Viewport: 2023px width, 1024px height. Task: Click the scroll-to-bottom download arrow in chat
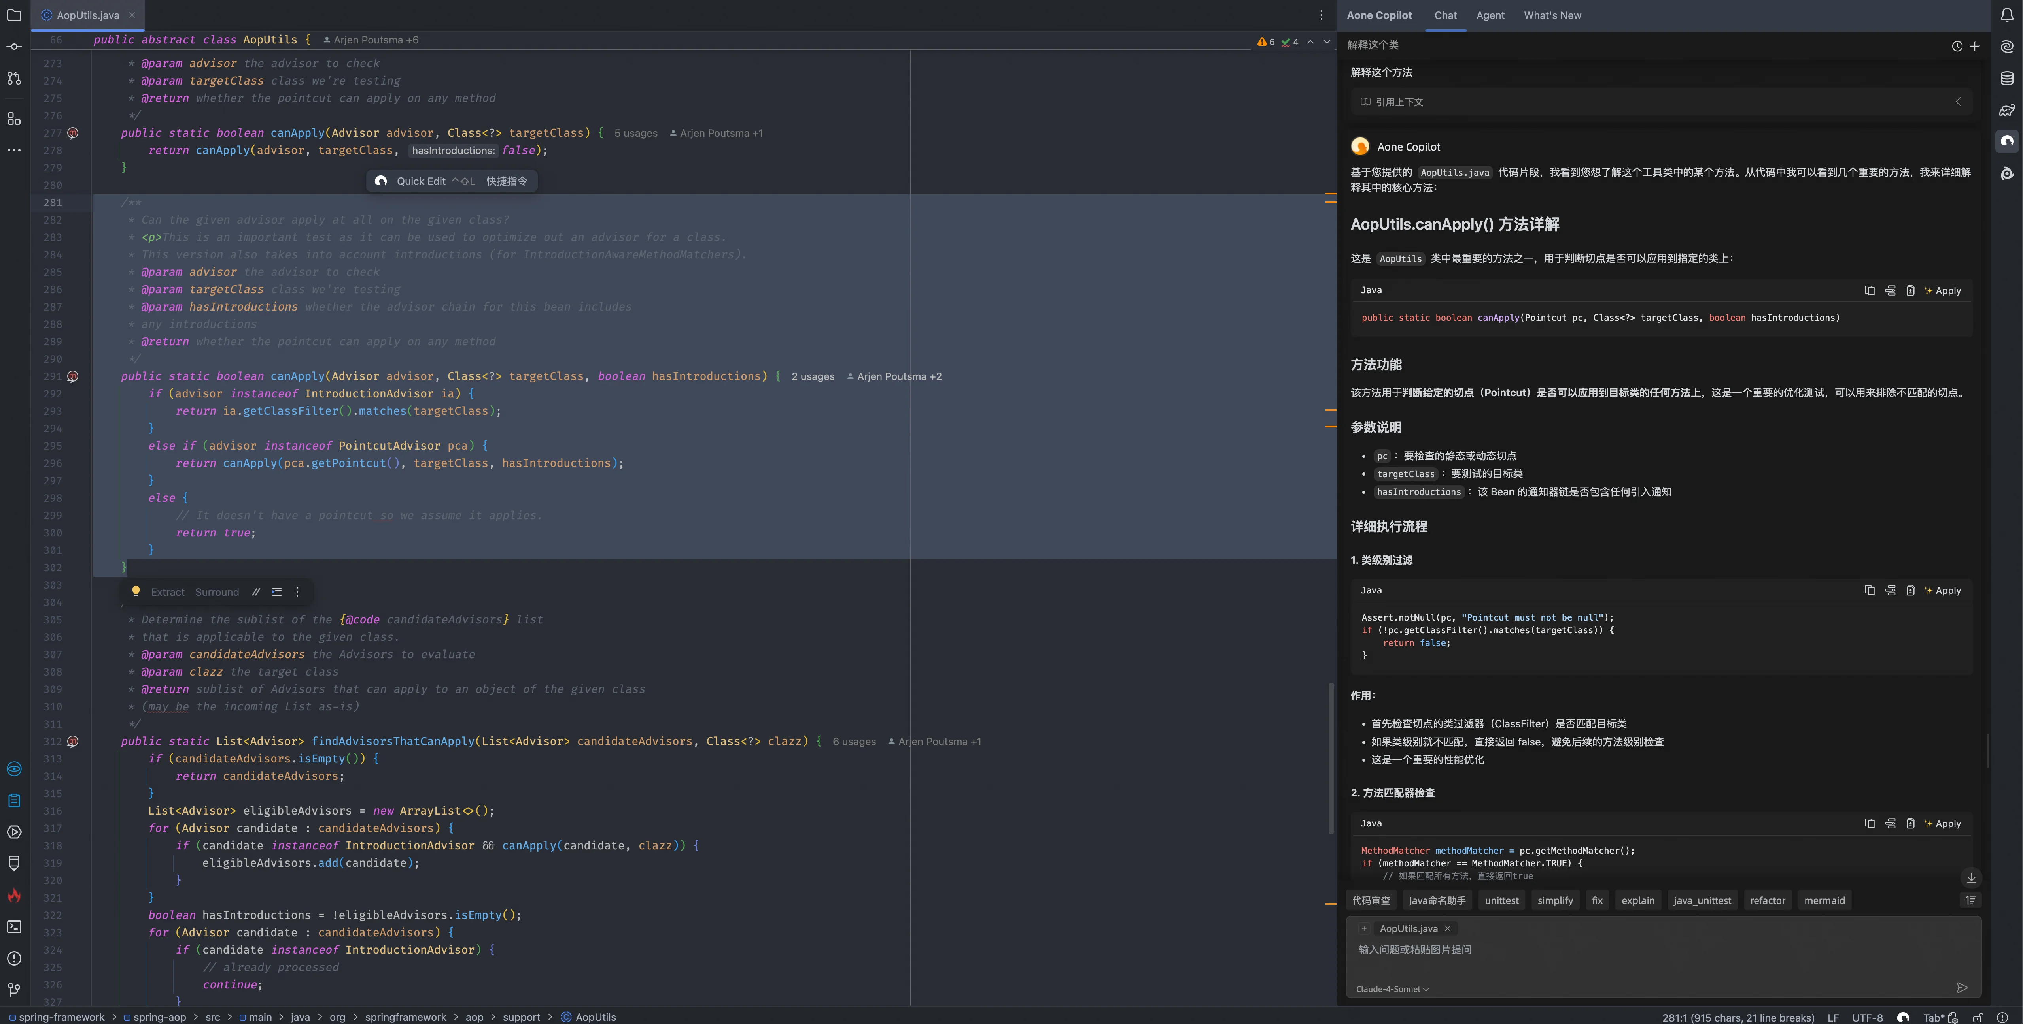tap(1970, 878)
